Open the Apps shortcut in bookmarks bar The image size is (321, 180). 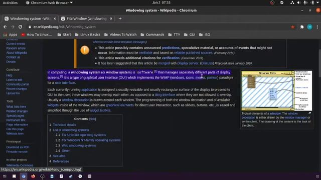coord(10,34)
